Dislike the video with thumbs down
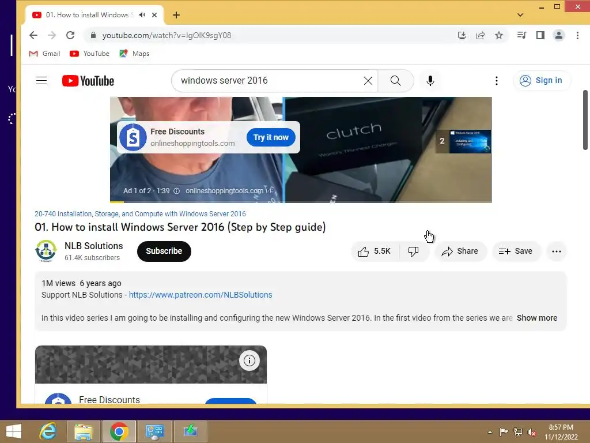Screen dimensions: 590x443 (x=414, y=251)
